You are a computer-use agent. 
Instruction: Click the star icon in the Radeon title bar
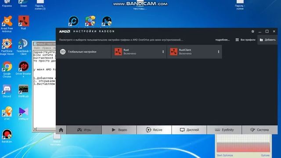click(x=253, y=31)
